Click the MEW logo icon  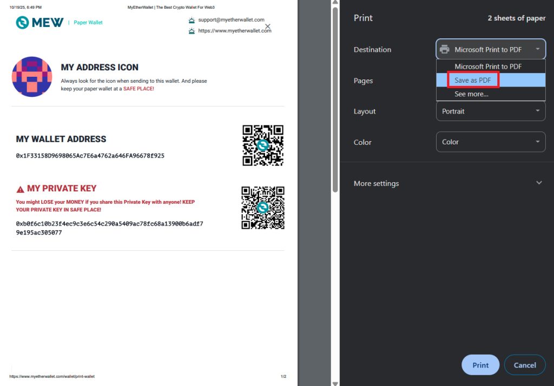[x=22, y=22]
